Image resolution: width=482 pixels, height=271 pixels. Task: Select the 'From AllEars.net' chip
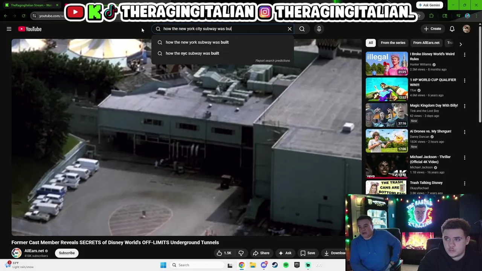click(x=426, y=43)
